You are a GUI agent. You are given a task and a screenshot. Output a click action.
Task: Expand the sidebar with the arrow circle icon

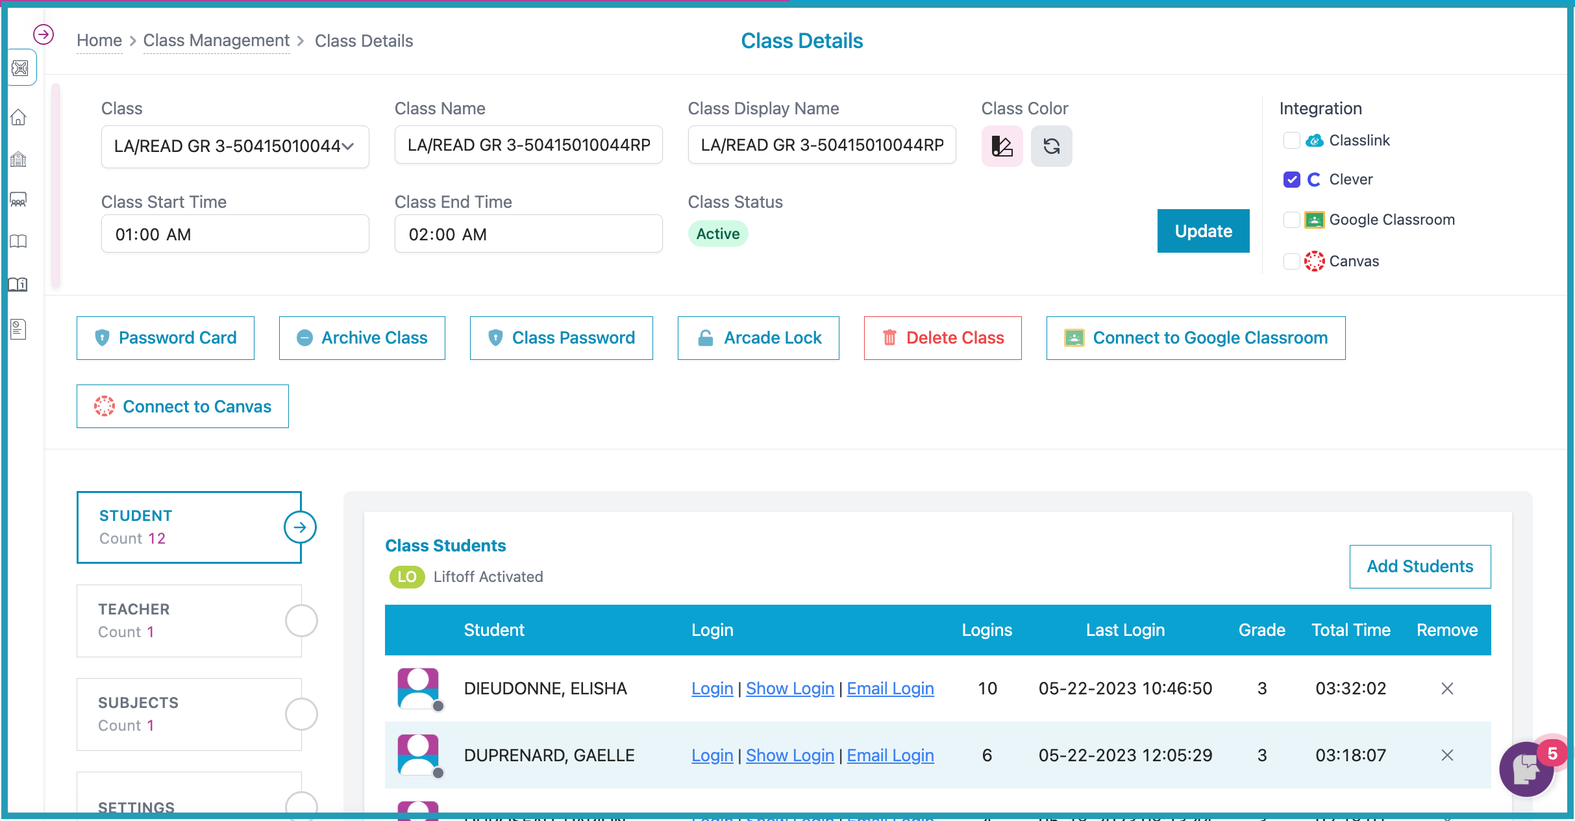pyautogui.click(x=43, y=34)
